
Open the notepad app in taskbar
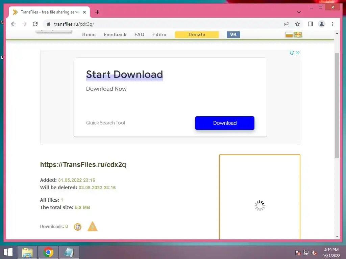pyautogui.click(x=69, y=252)
